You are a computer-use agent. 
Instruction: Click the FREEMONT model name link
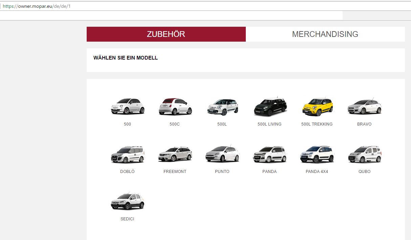click(x=175, y=172)
